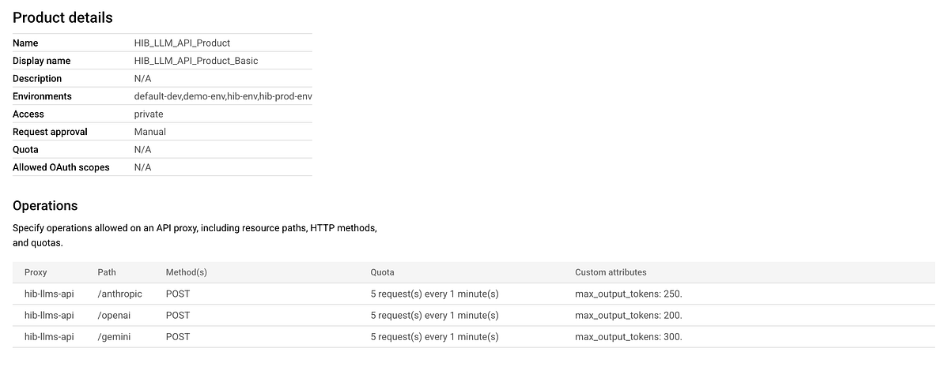Click the Quota column header in Operations
The width and height of the screenshot is (949, 367).
point(382,272)
